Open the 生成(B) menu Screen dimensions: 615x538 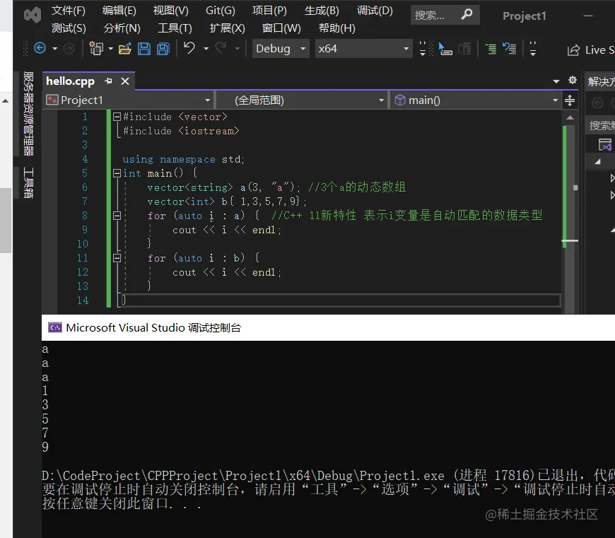[x=322, y=10]
